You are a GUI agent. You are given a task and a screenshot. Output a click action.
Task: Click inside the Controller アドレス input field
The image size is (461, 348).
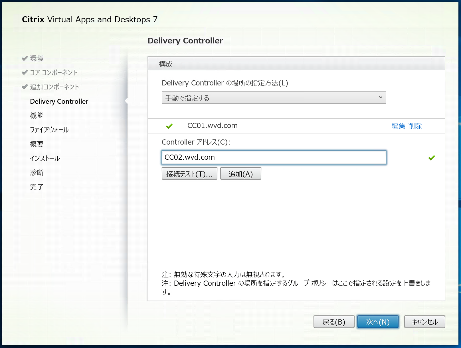click(274, 157)
